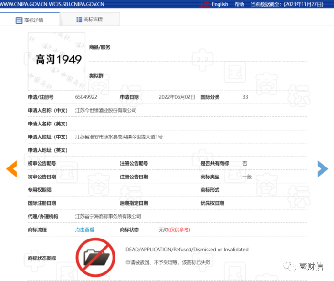Select applicant name 江苏今世缘酒业股份有限公司
This screenshot has height=281, width=334.
pos(106,110)
